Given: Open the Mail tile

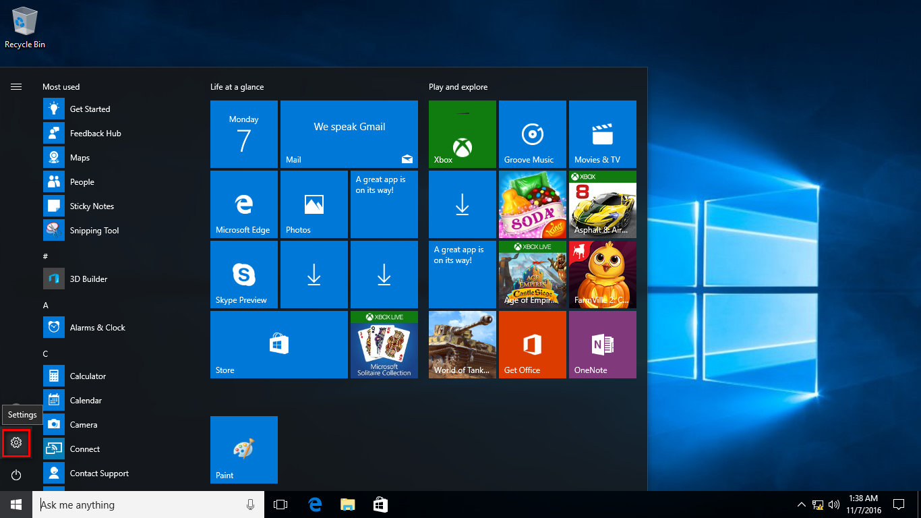Looking at the screenshot, I should click(x=349, y=134).
